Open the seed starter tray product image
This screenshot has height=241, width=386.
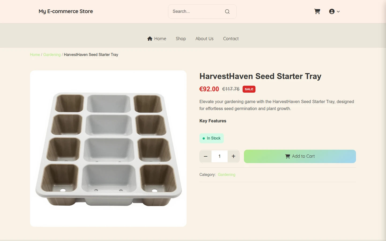[x=108, y=149]
